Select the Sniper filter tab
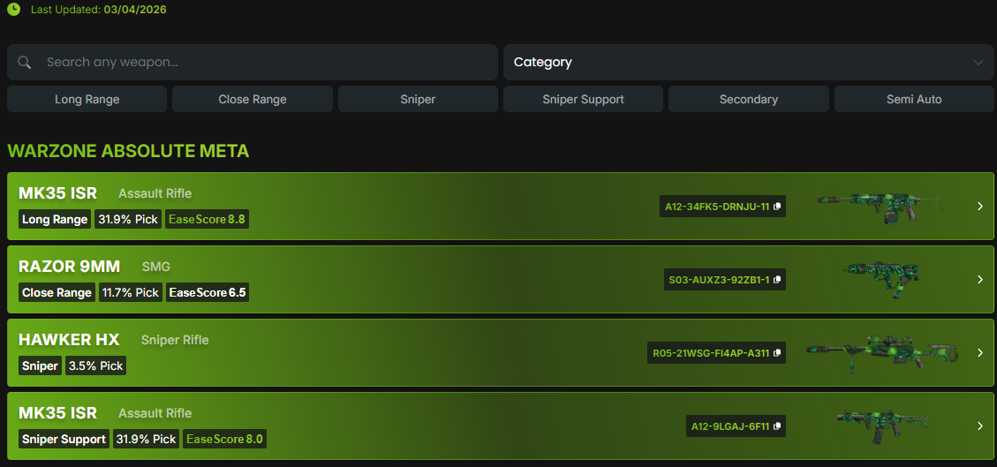997x467 pixels. tap(418, 99)
